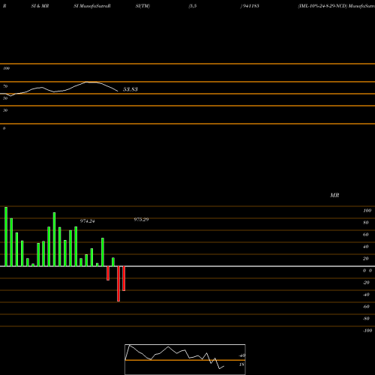Click the MR axis label -100
The height and width of the screenshot is (375, 375).
pyautogui.click(x=367, y=331)
